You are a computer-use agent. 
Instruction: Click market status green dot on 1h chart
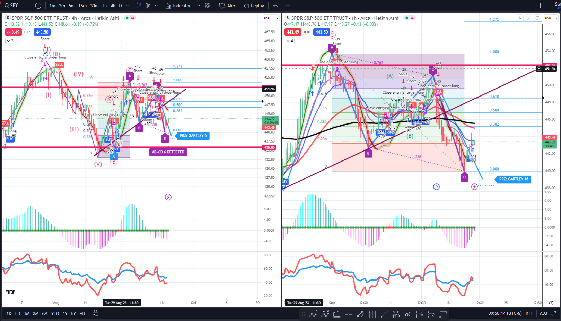click(x=407, y=18)
